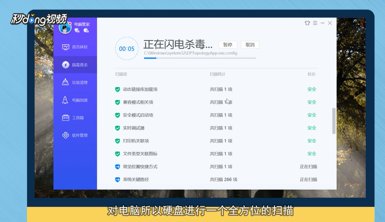Click the 电脑管家 title text

tap(82, 24)
